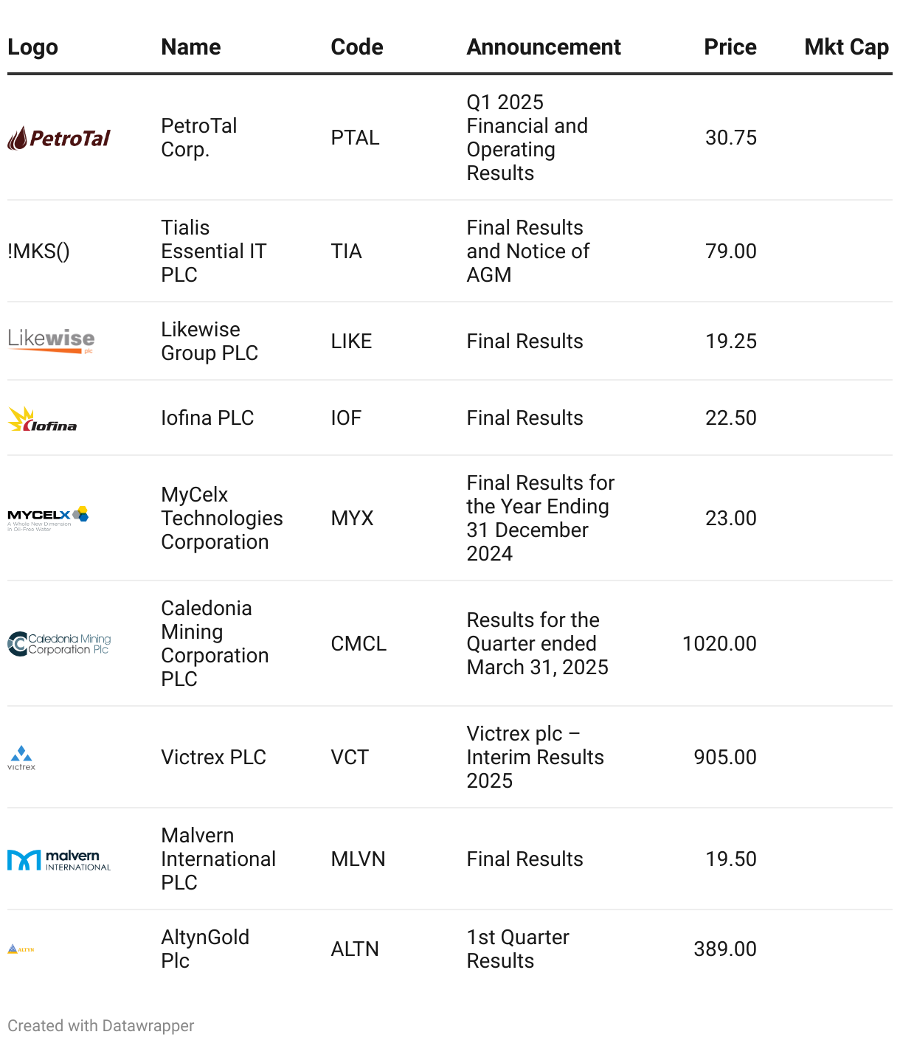Viewport: 900px width, 1043px height.
Task: Sort by the Mkt Cap column header
Action: [x=846, y=47]
